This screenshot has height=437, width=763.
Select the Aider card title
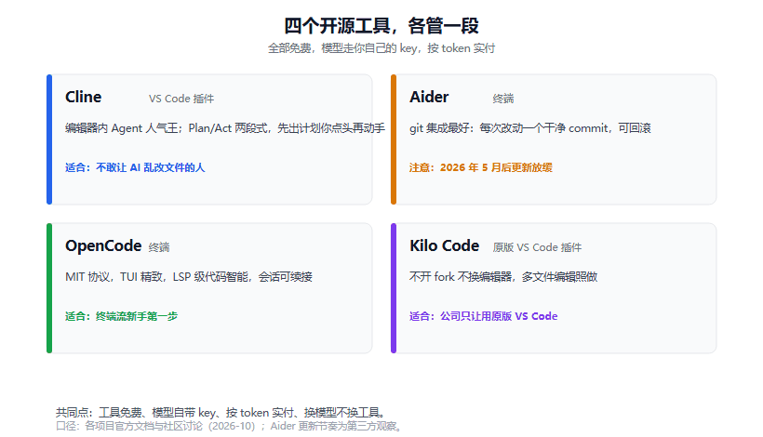[x=429, y=98]
